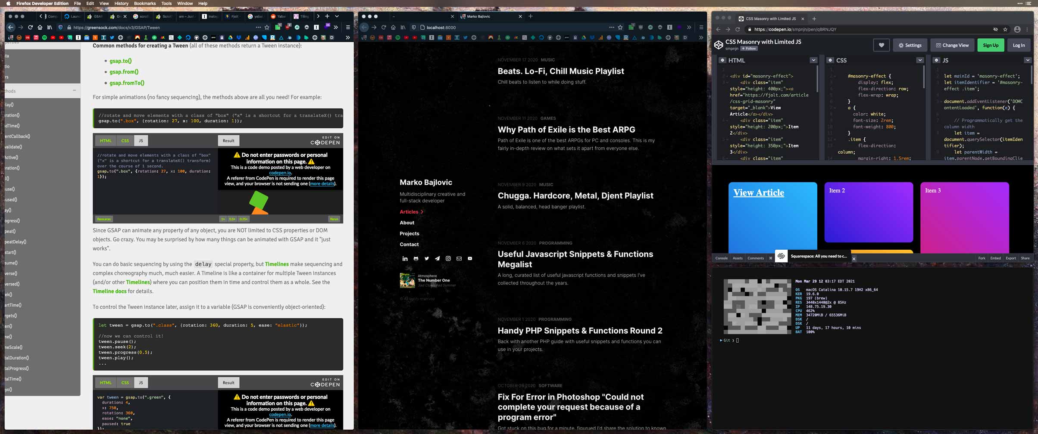Toggle tracking protection shield in greensock window
Image resolution: width=1038 pixels, height=434 pixels.
coord(60,27)
